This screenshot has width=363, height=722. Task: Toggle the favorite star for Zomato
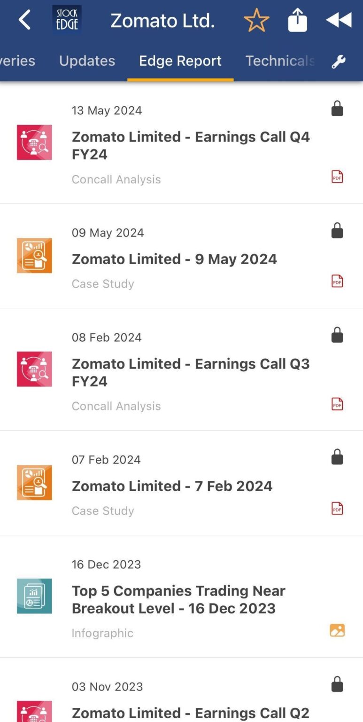256,21
